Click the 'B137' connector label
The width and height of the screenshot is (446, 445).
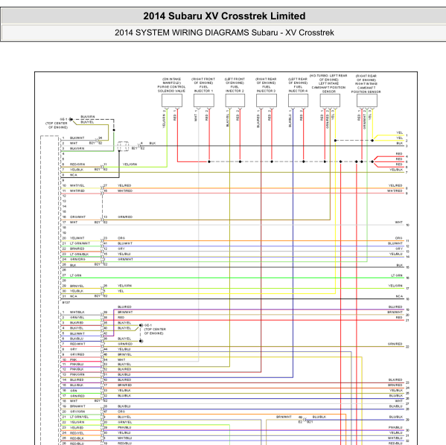(66, 303)
